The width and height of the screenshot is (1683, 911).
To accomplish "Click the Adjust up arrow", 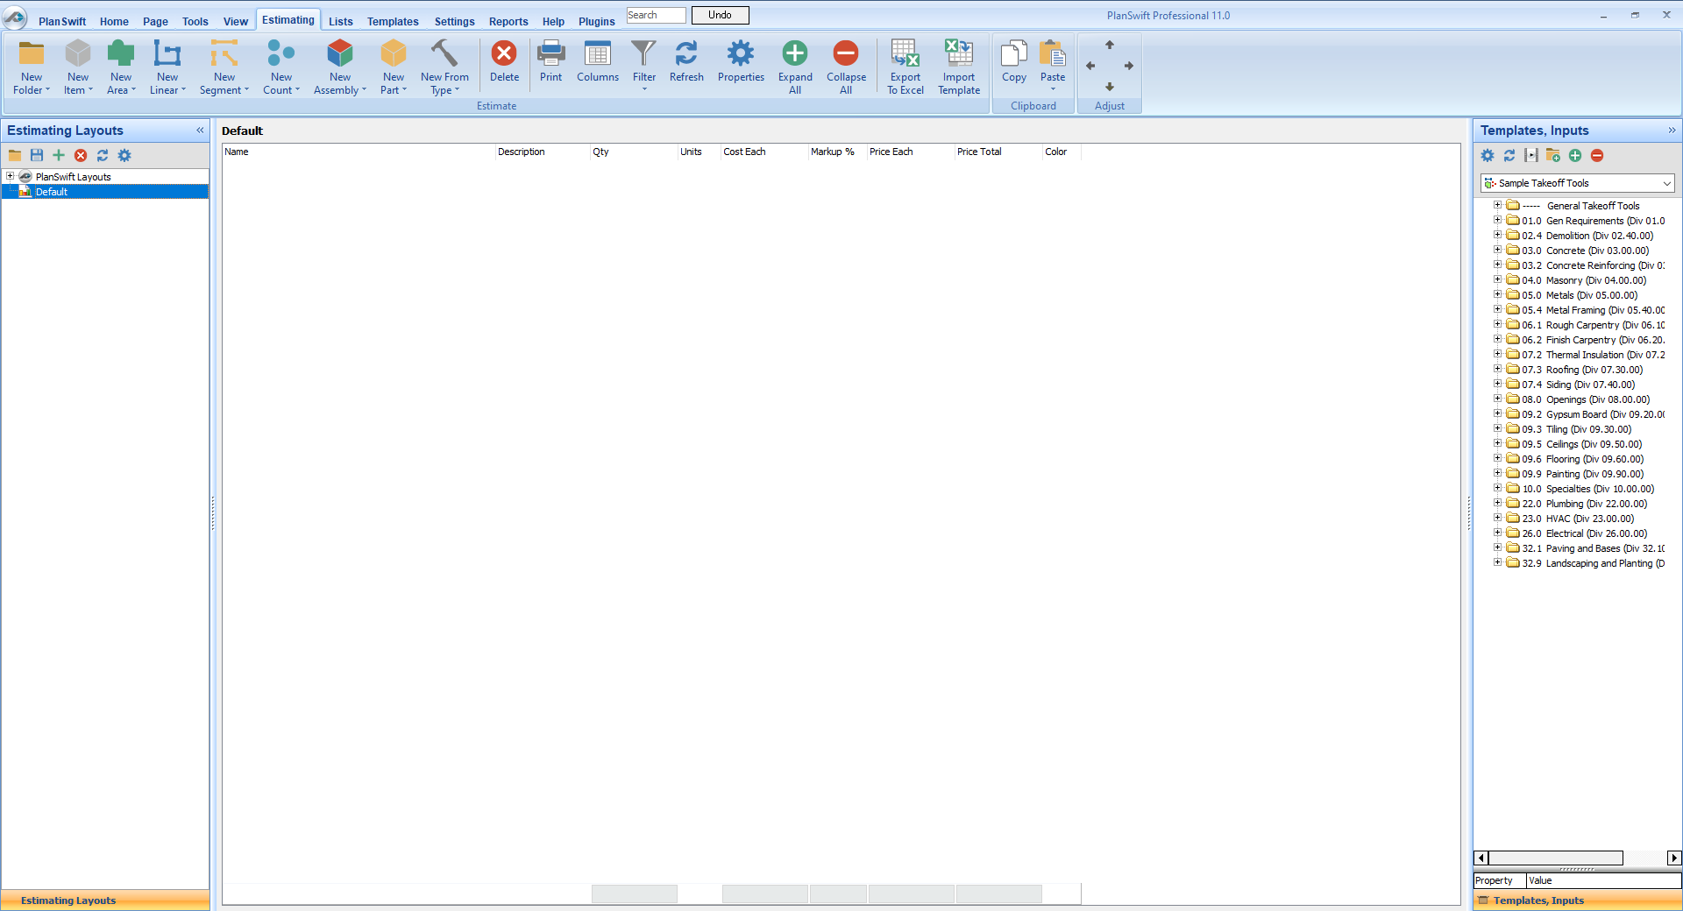I will tap(1110, 45).
